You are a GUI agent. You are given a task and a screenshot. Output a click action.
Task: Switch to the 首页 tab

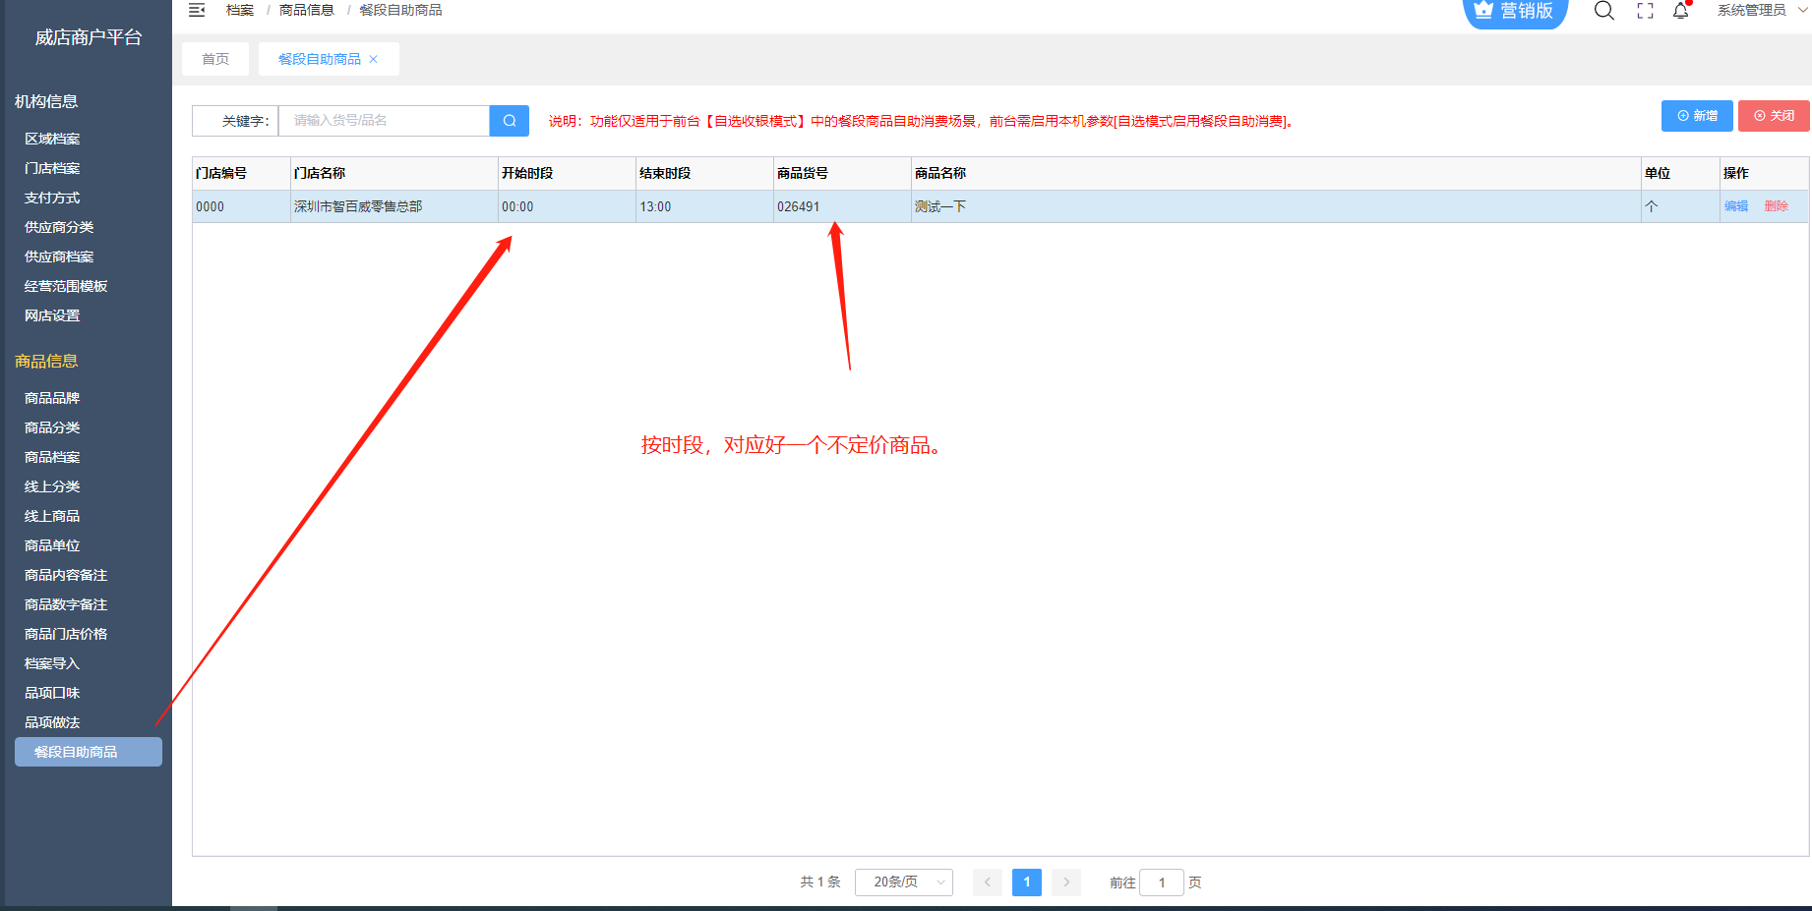pos(215,59)
